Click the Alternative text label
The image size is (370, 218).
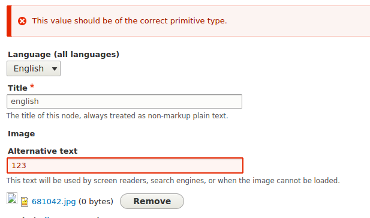(x=43, y=151)
